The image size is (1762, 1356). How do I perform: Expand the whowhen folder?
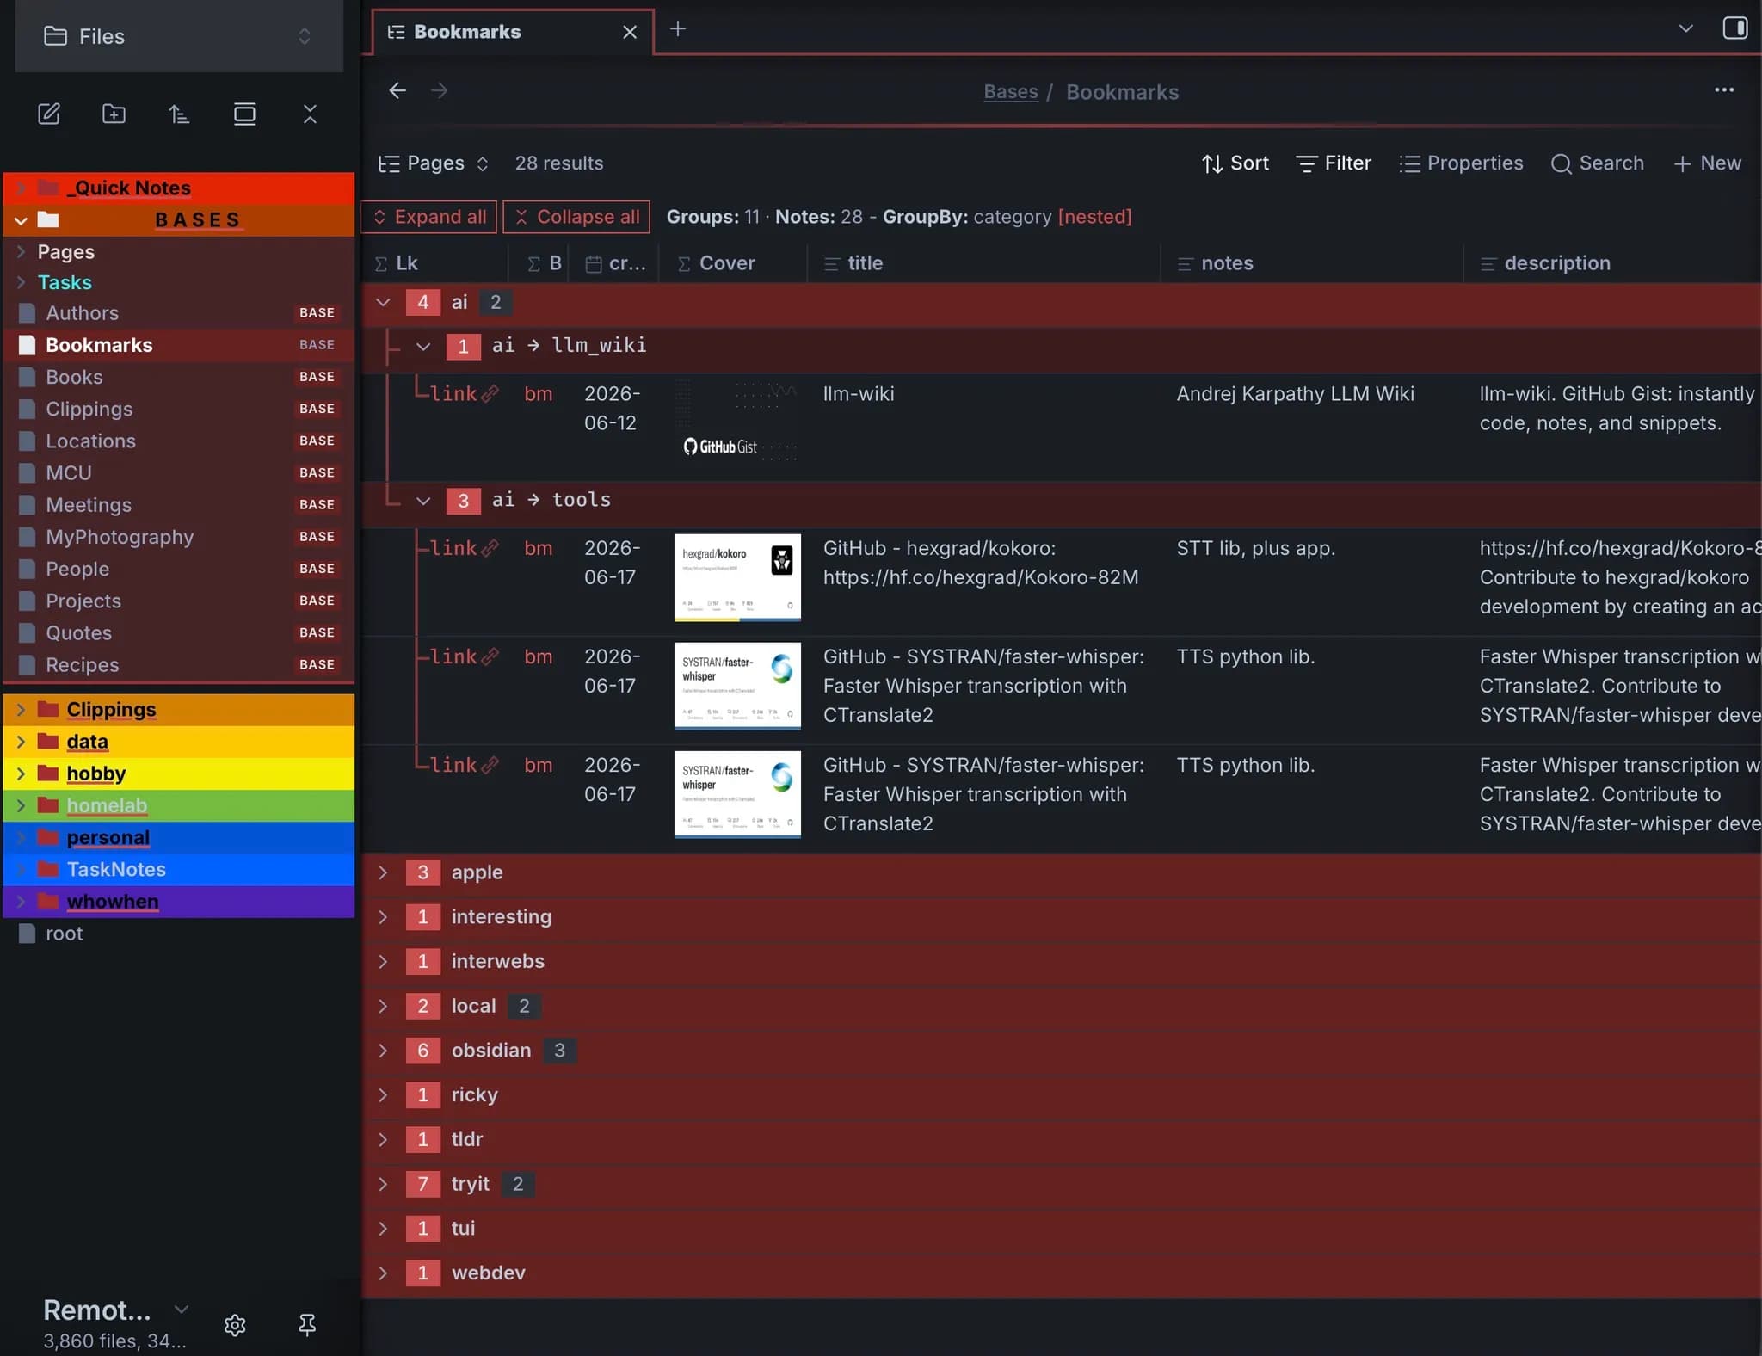(x=179, y=901)
